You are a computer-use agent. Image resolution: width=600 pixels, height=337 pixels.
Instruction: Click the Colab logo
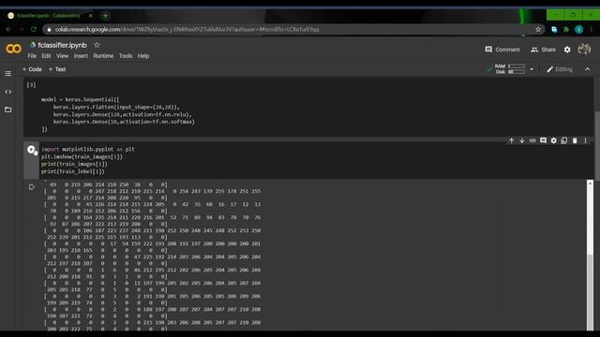tap(14, 49)
